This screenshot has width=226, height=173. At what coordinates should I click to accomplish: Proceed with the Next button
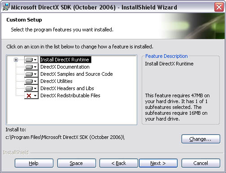[158, 163]
